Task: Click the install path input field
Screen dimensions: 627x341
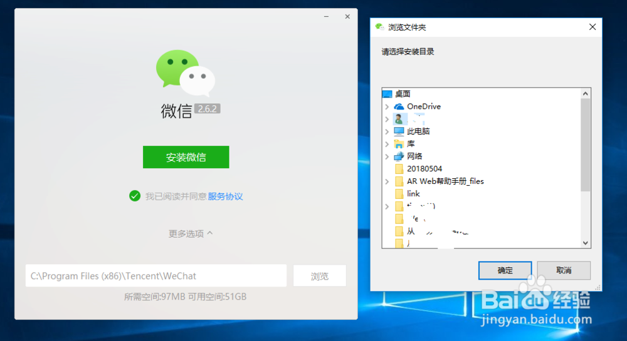Action: click(x=156, y=275)
